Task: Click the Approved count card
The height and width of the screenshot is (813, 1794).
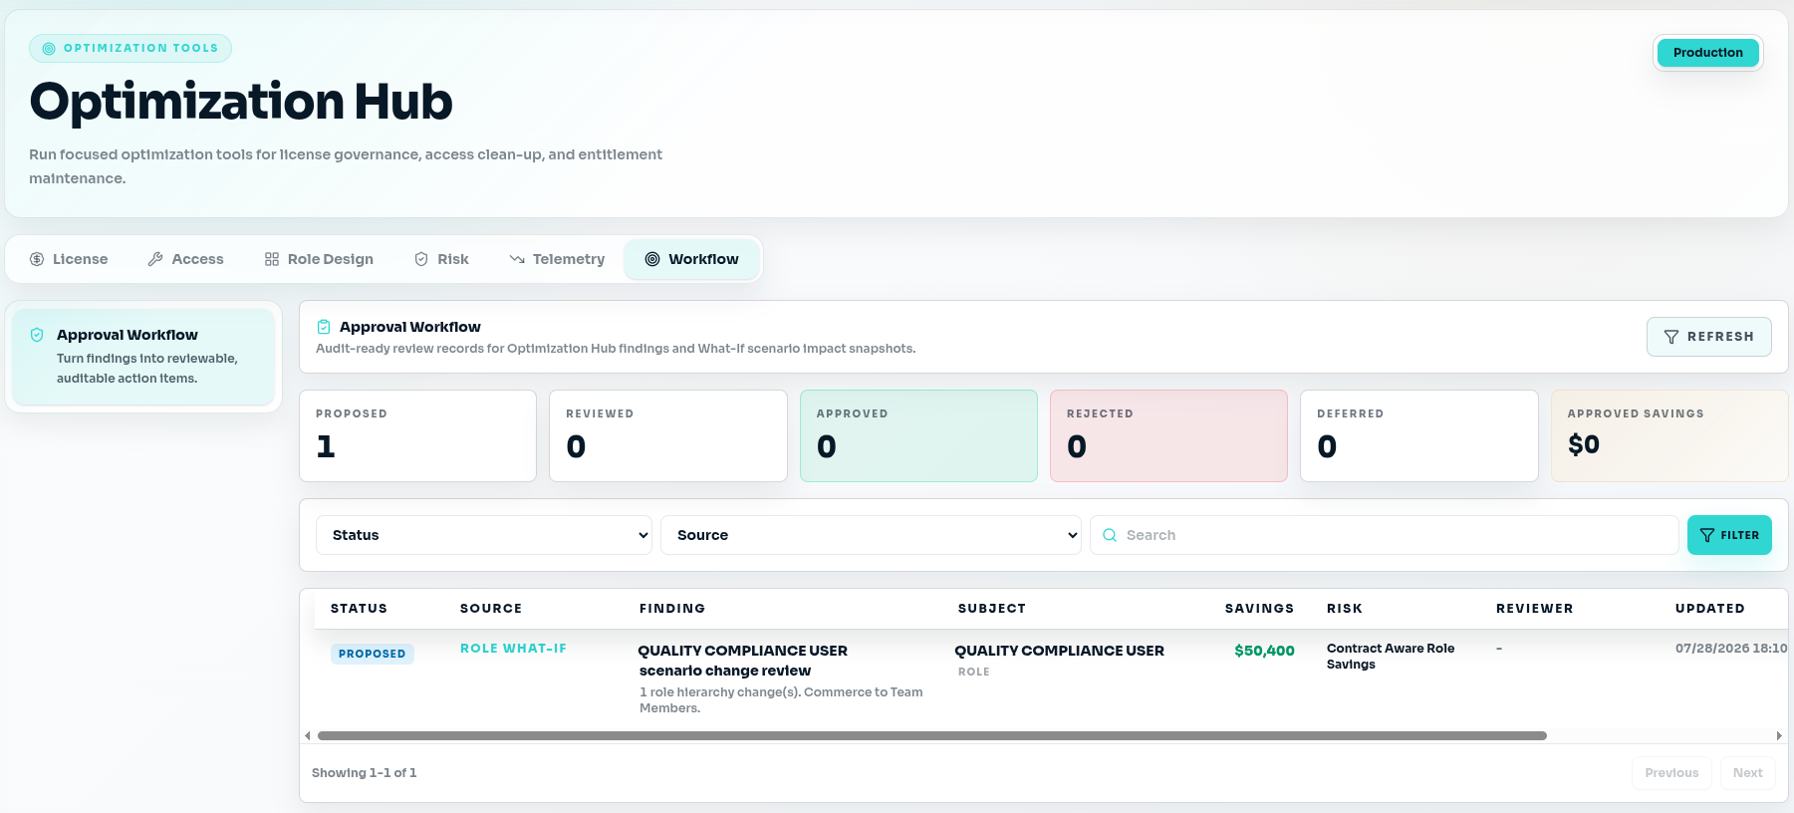Action: [x=918, y=435]
